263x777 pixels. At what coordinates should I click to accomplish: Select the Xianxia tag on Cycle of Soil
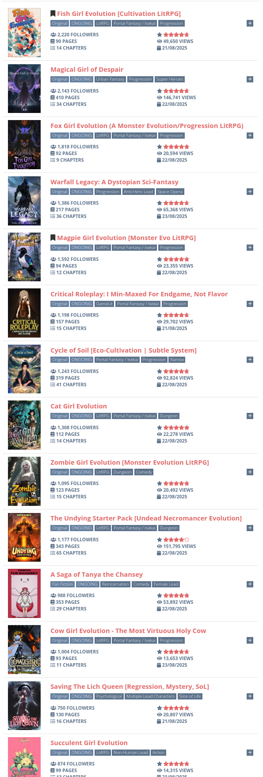pos(177,360)
